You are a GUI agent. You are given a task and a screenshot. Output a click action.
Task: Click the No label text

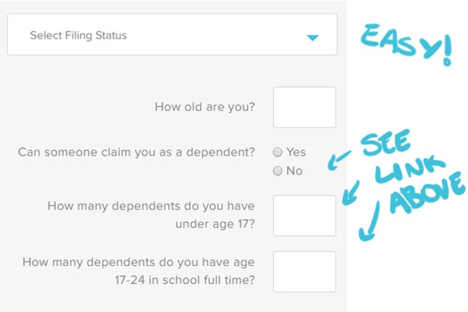pos(294,171)
